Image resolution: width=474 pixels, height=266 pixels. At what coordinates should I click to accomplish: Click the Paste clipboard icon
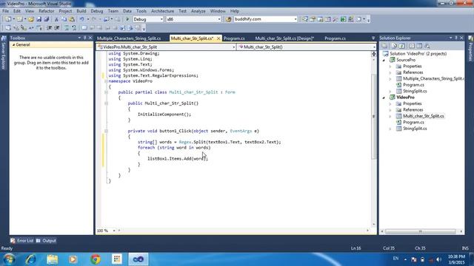72,19
